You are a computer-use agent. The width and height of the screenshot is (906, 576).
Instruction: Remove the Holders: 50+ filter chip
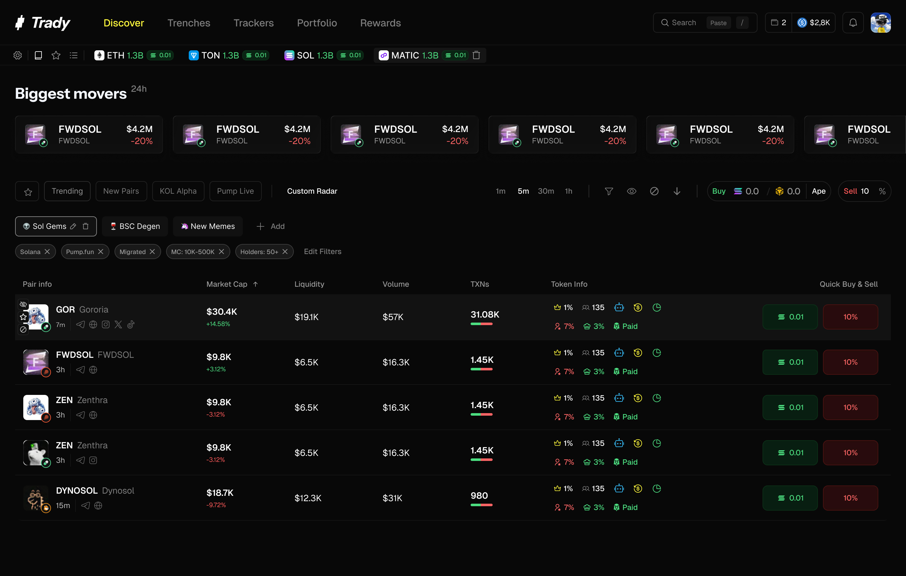pyautogui.click(x=285, y=252)
